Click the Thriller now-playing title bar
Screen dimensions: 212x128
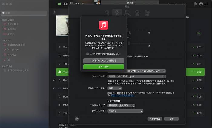[x=130, y=3]
